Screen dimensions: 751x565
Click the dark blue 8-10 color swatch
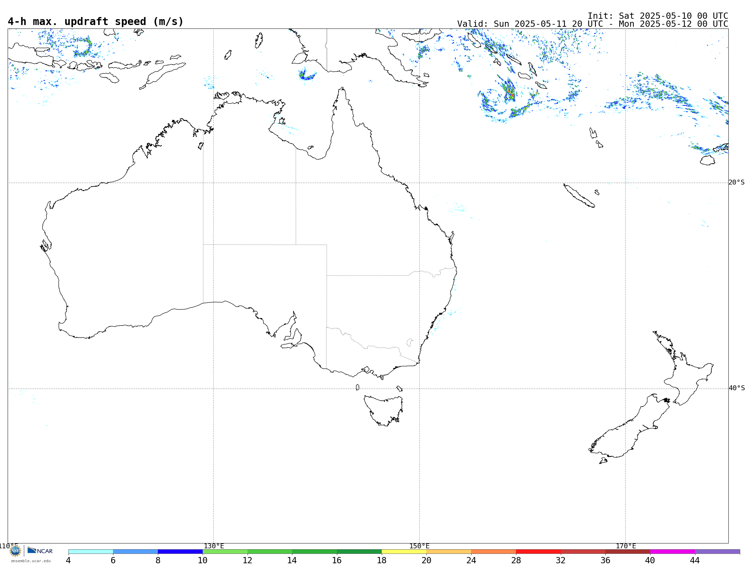coord(180,551)
